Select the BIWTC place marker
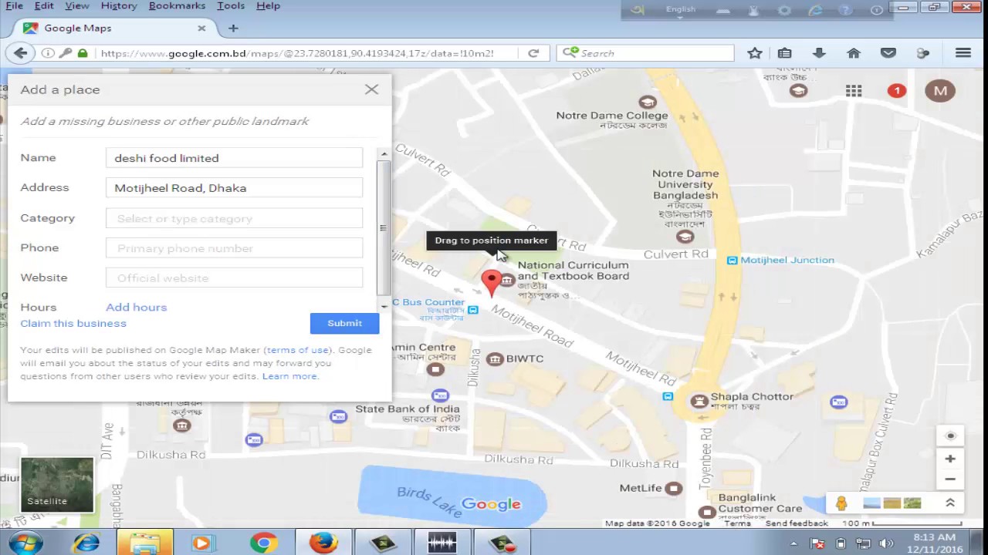 pyautogui.click(x=493, y=358)
